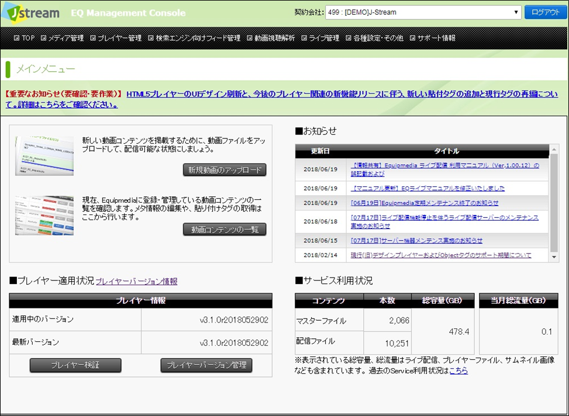
Task: Open the プレイヤー管理 menu
Action: 116,38
